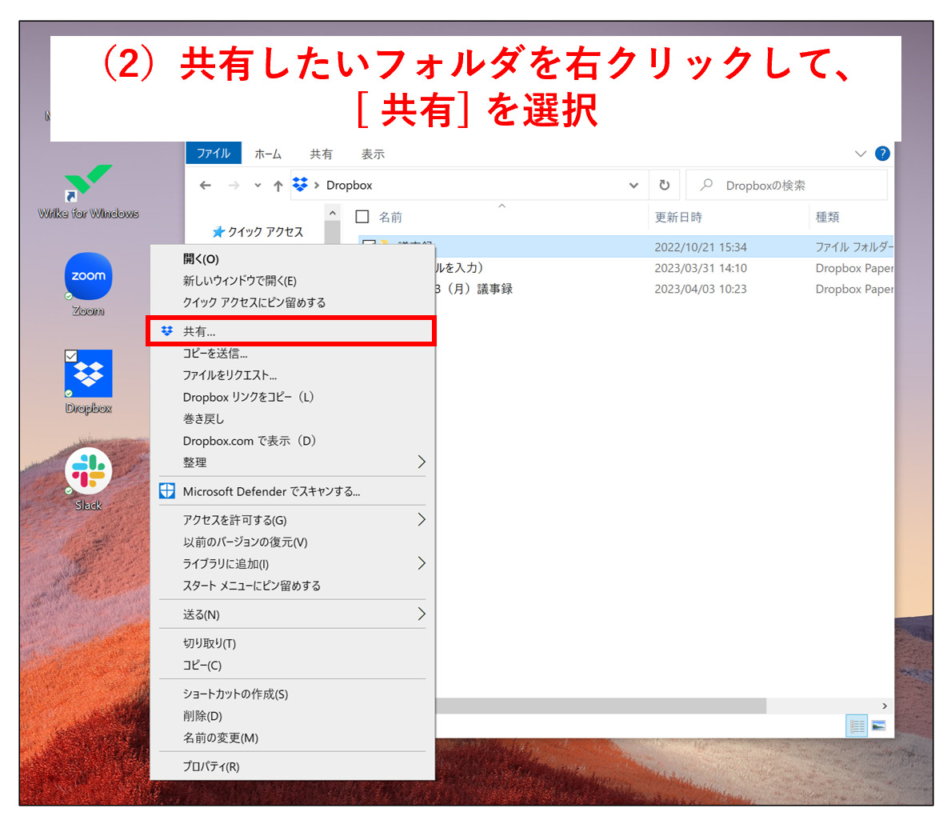Switch to the ホーム ribbon tab
Image resolution: width=943 pixels, height=816 pixels.
coord(268,154)
